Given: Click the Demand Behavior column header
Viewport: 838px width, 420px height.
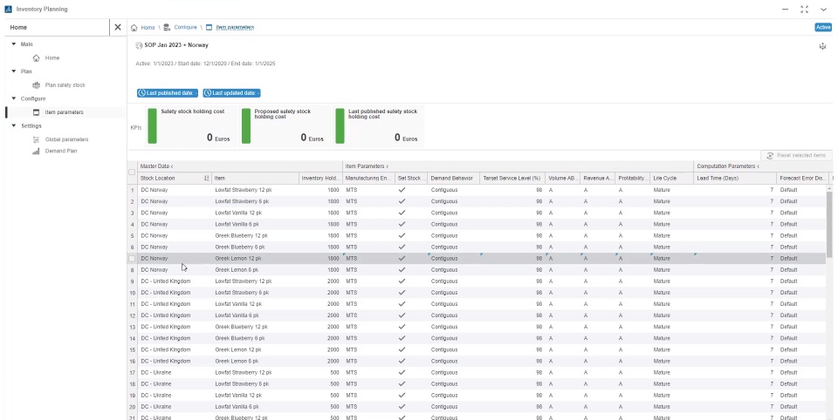Looking at the screenshot, I should click(453, 179).
